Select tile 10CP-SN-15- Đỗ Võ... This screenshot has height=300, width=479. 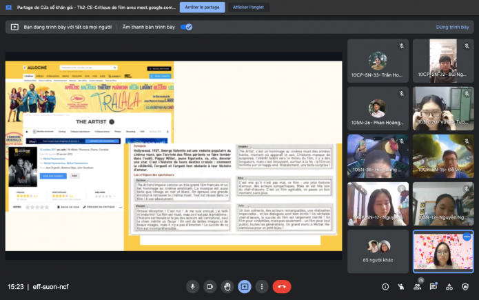pyautogui.click(x=443, y=156)
